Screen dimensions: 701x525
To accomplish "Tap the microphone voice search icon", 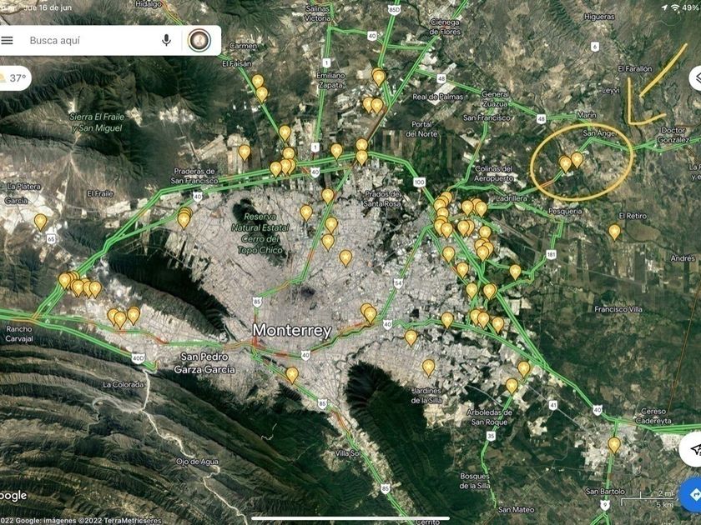I will pos(166,40).
